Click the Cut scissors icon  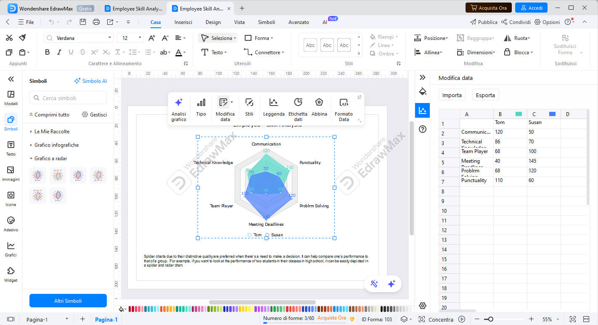(9, 38)
